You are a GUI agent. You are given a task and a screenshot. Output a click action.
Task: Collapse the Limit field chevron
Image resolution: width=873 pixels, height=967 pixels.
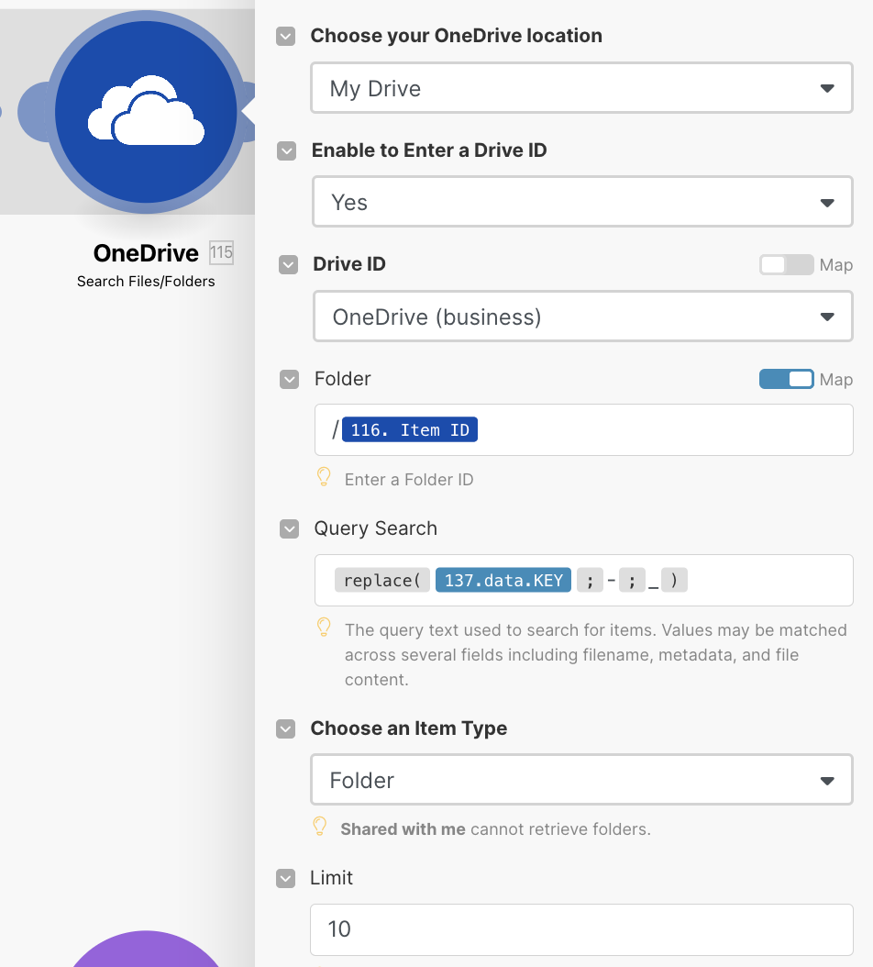pyautogui.click(x=285, y=878)
